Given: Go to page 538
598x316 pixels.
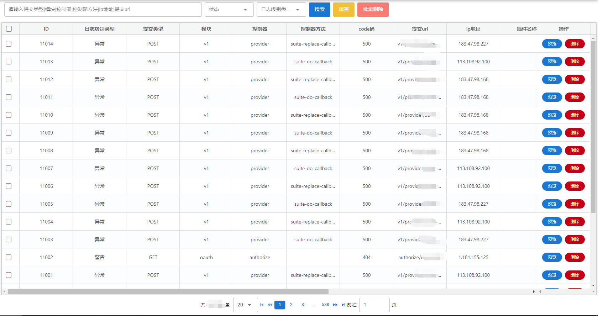Looking at the screenshot, I should (325, 305).
